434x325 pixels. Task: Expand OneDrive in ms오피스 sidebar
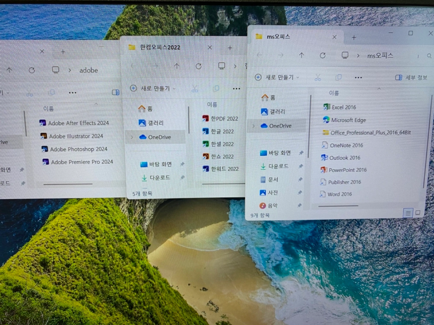[x=253, y=126]
